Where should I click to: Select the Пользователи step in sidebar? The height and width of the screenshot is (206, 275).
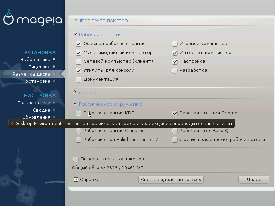click(x=34, y=103)
